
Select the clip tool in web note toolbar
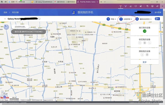tap(141, 6)
